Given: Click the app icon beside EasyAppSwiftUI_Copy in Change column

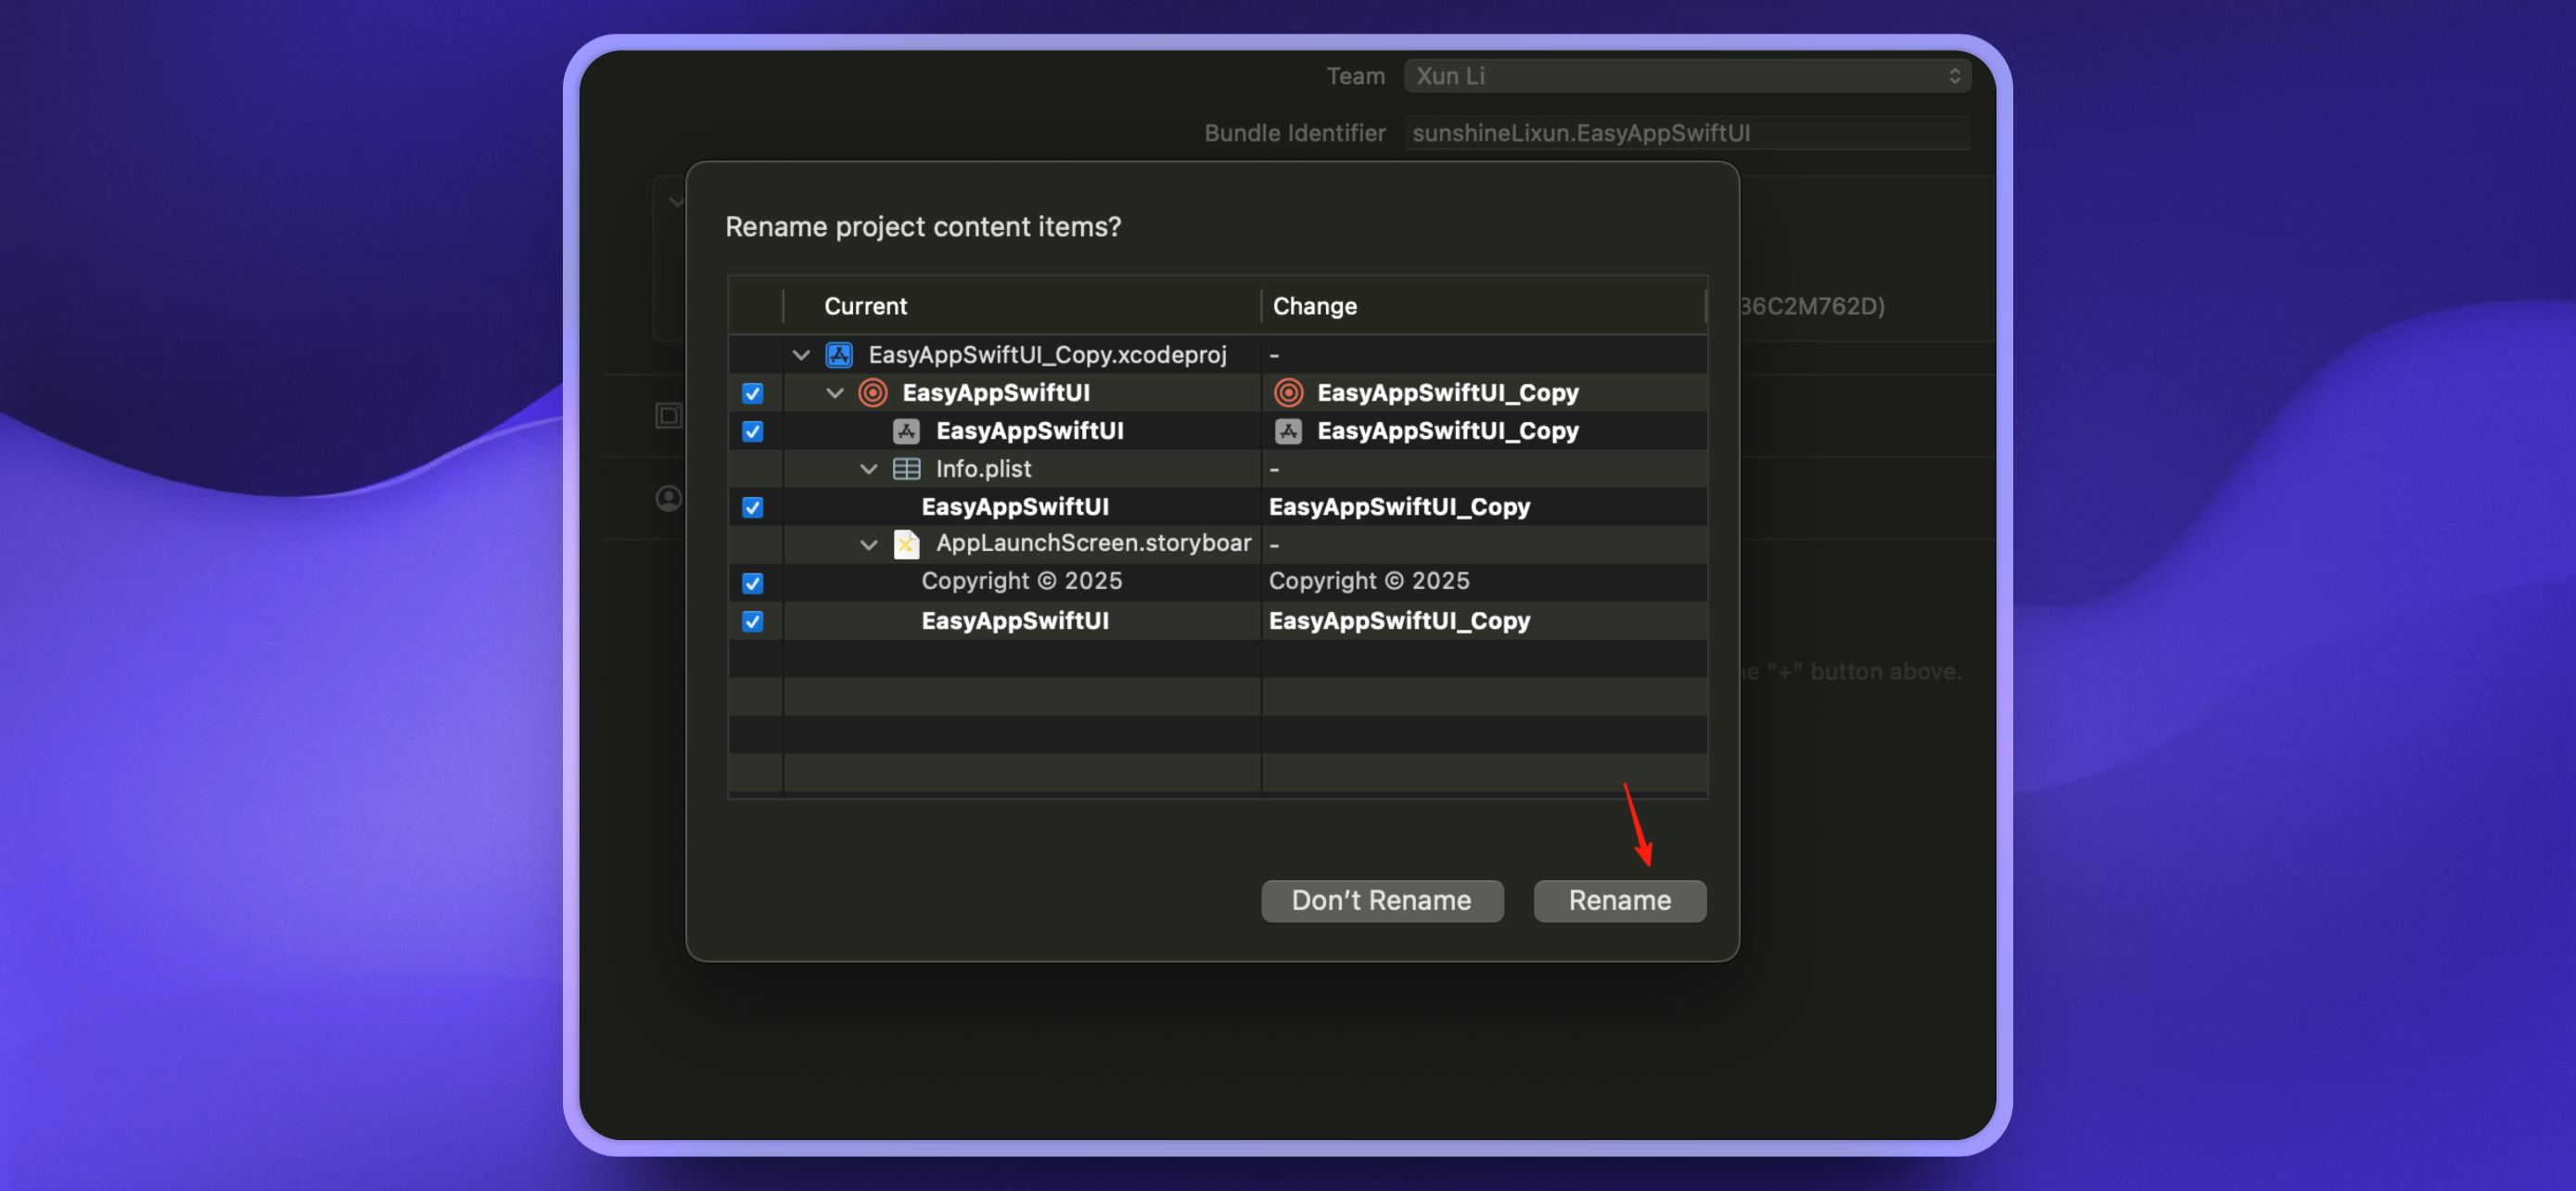Looking at the screenshot, I should click(x=1287, y=431).
